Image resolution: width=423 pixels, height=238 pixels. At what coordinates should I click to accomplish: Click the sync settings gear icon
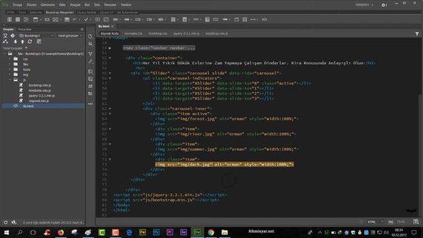pyautogui.click(x=384, y=5)
